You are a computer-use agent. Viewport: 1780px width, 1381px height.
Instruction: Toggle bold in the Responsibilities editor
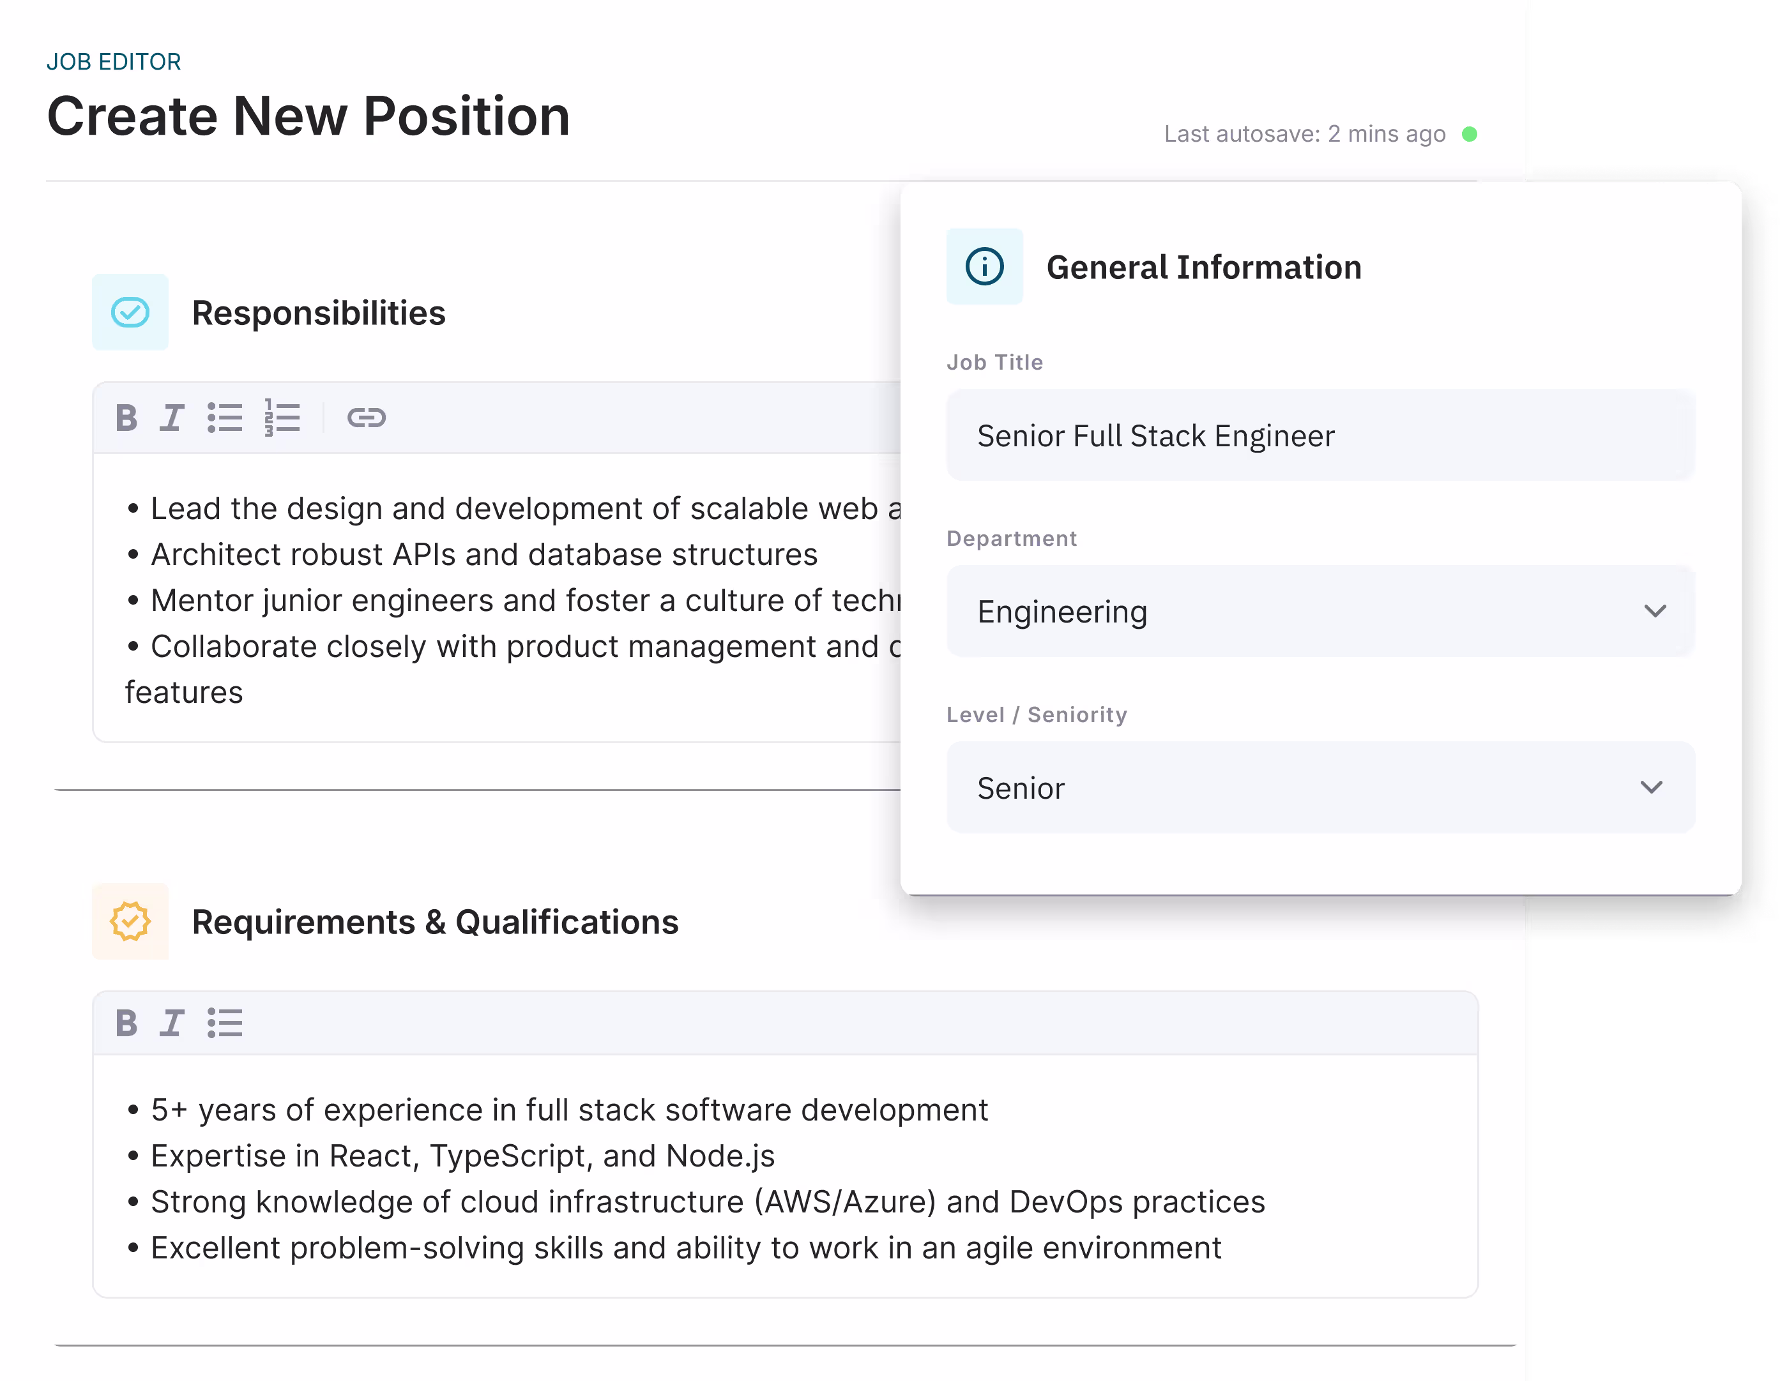pos(126,418)
